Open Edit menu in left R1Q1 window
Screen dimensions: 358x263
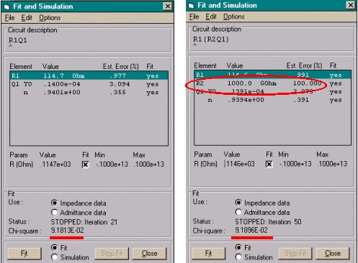click(x=27, y=18)
